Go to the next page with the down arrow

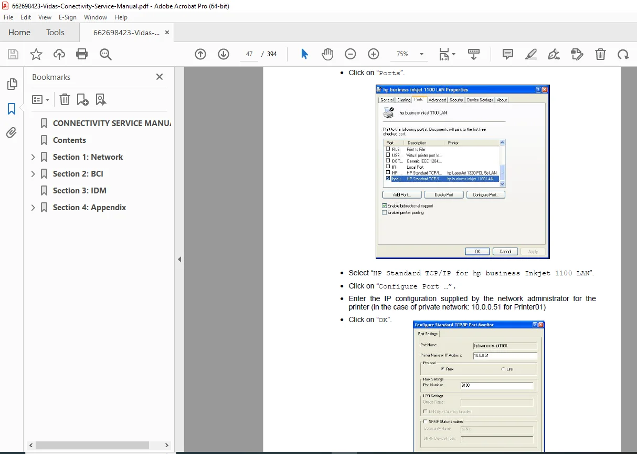224,54
